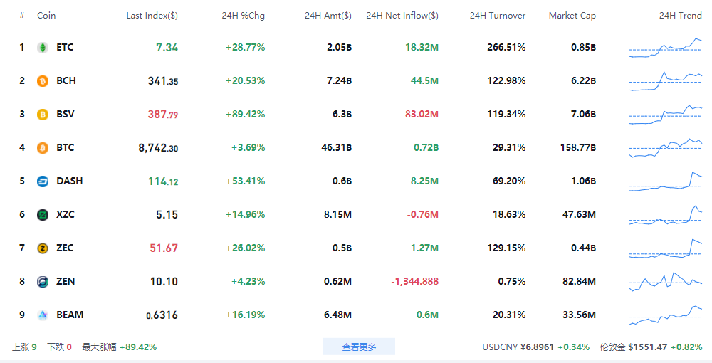
Task: Click the ZEN coin icon
Action: coord(43,282)
